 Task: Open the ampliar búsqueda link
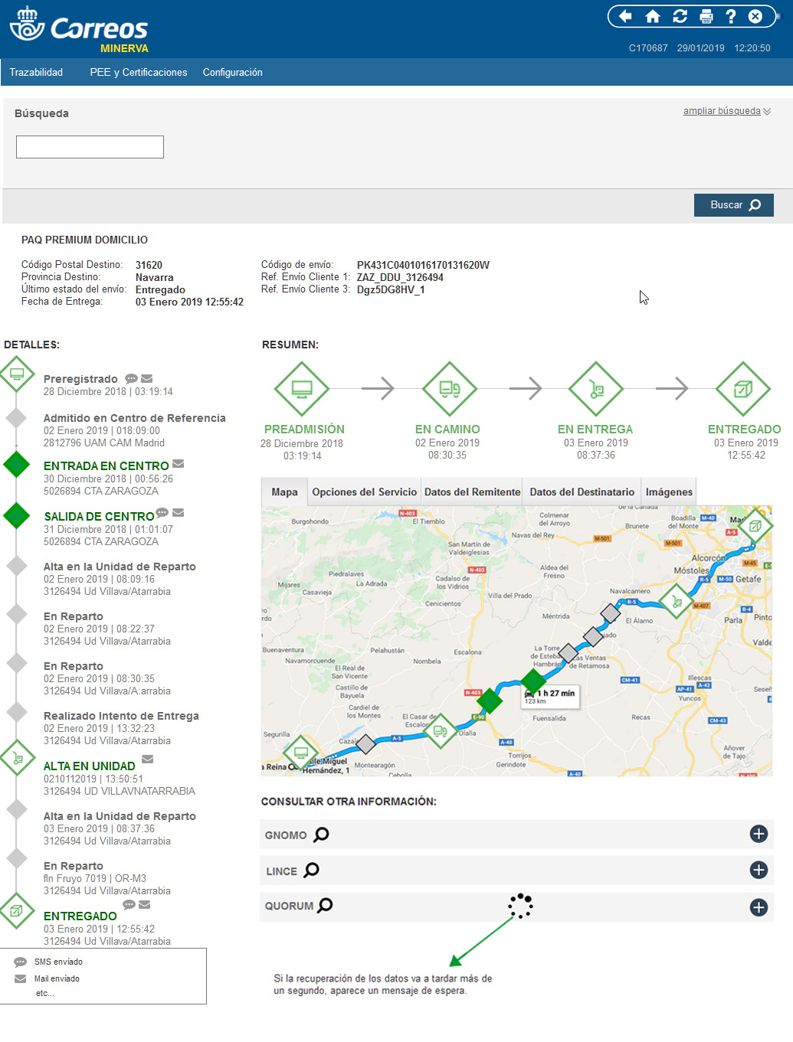[x=721, y=111]
